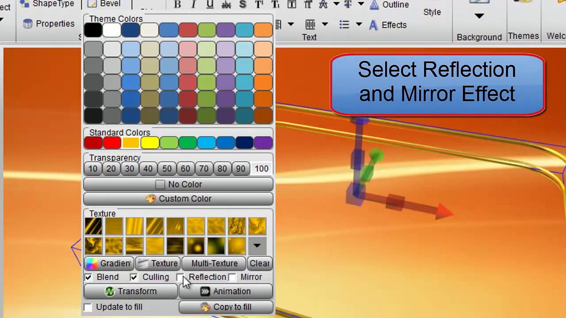Click the subscript T icon
Screen dimensions: 566x318
click(275, 4)
